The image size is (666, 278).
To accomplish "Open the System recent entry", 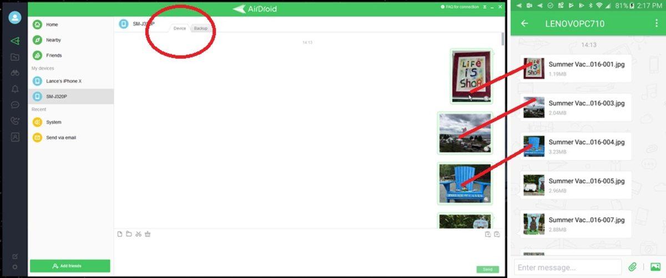I will [x=70, y=122].
